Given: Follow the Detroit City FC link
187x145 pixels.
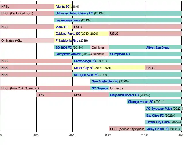Looking at the screenshot, I should pos(84,68).
